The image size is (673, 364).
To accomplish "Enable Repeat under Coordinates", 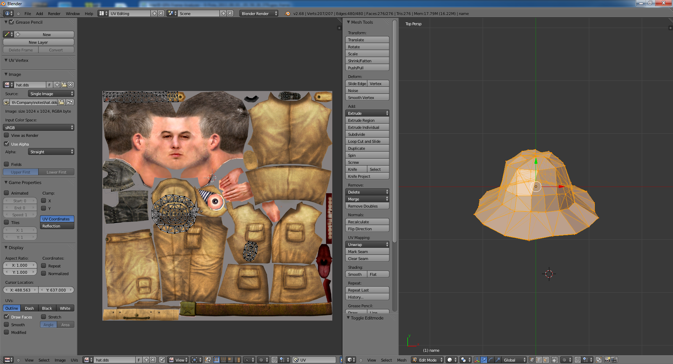I will [43, 266].
